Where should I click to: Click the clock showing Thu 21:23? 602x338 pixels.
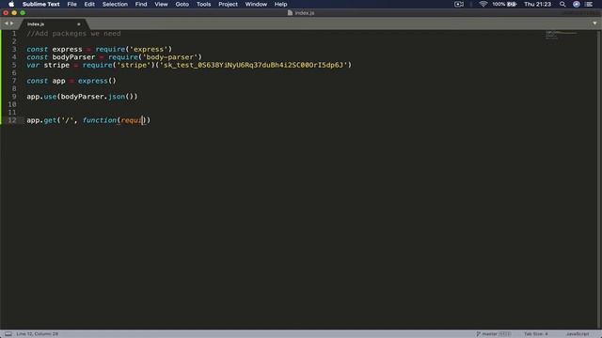pyautogui.click(x=537, y=4)
